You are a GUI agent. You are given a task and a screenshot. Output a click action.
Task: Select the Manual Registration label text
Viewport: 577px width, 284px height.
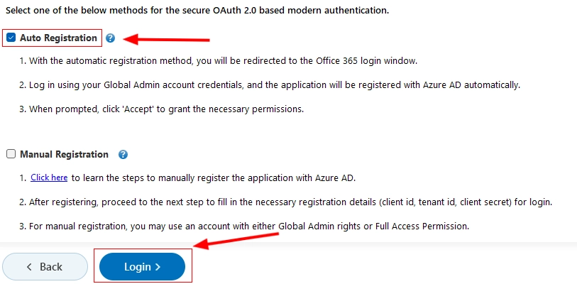64,154
